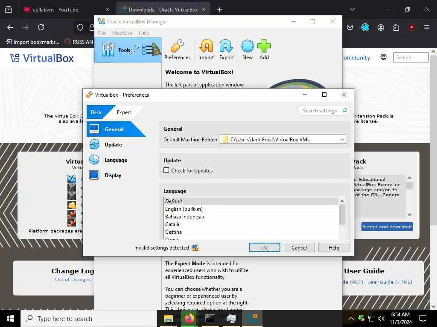Go back in the Firefox browser

coord(10,27)
